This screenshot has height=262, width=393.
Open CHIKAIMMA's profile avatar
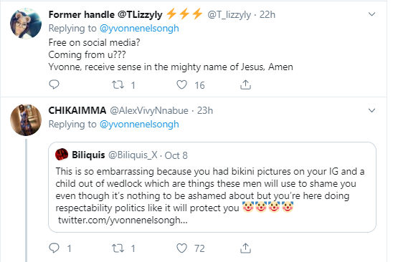(26, 120)
